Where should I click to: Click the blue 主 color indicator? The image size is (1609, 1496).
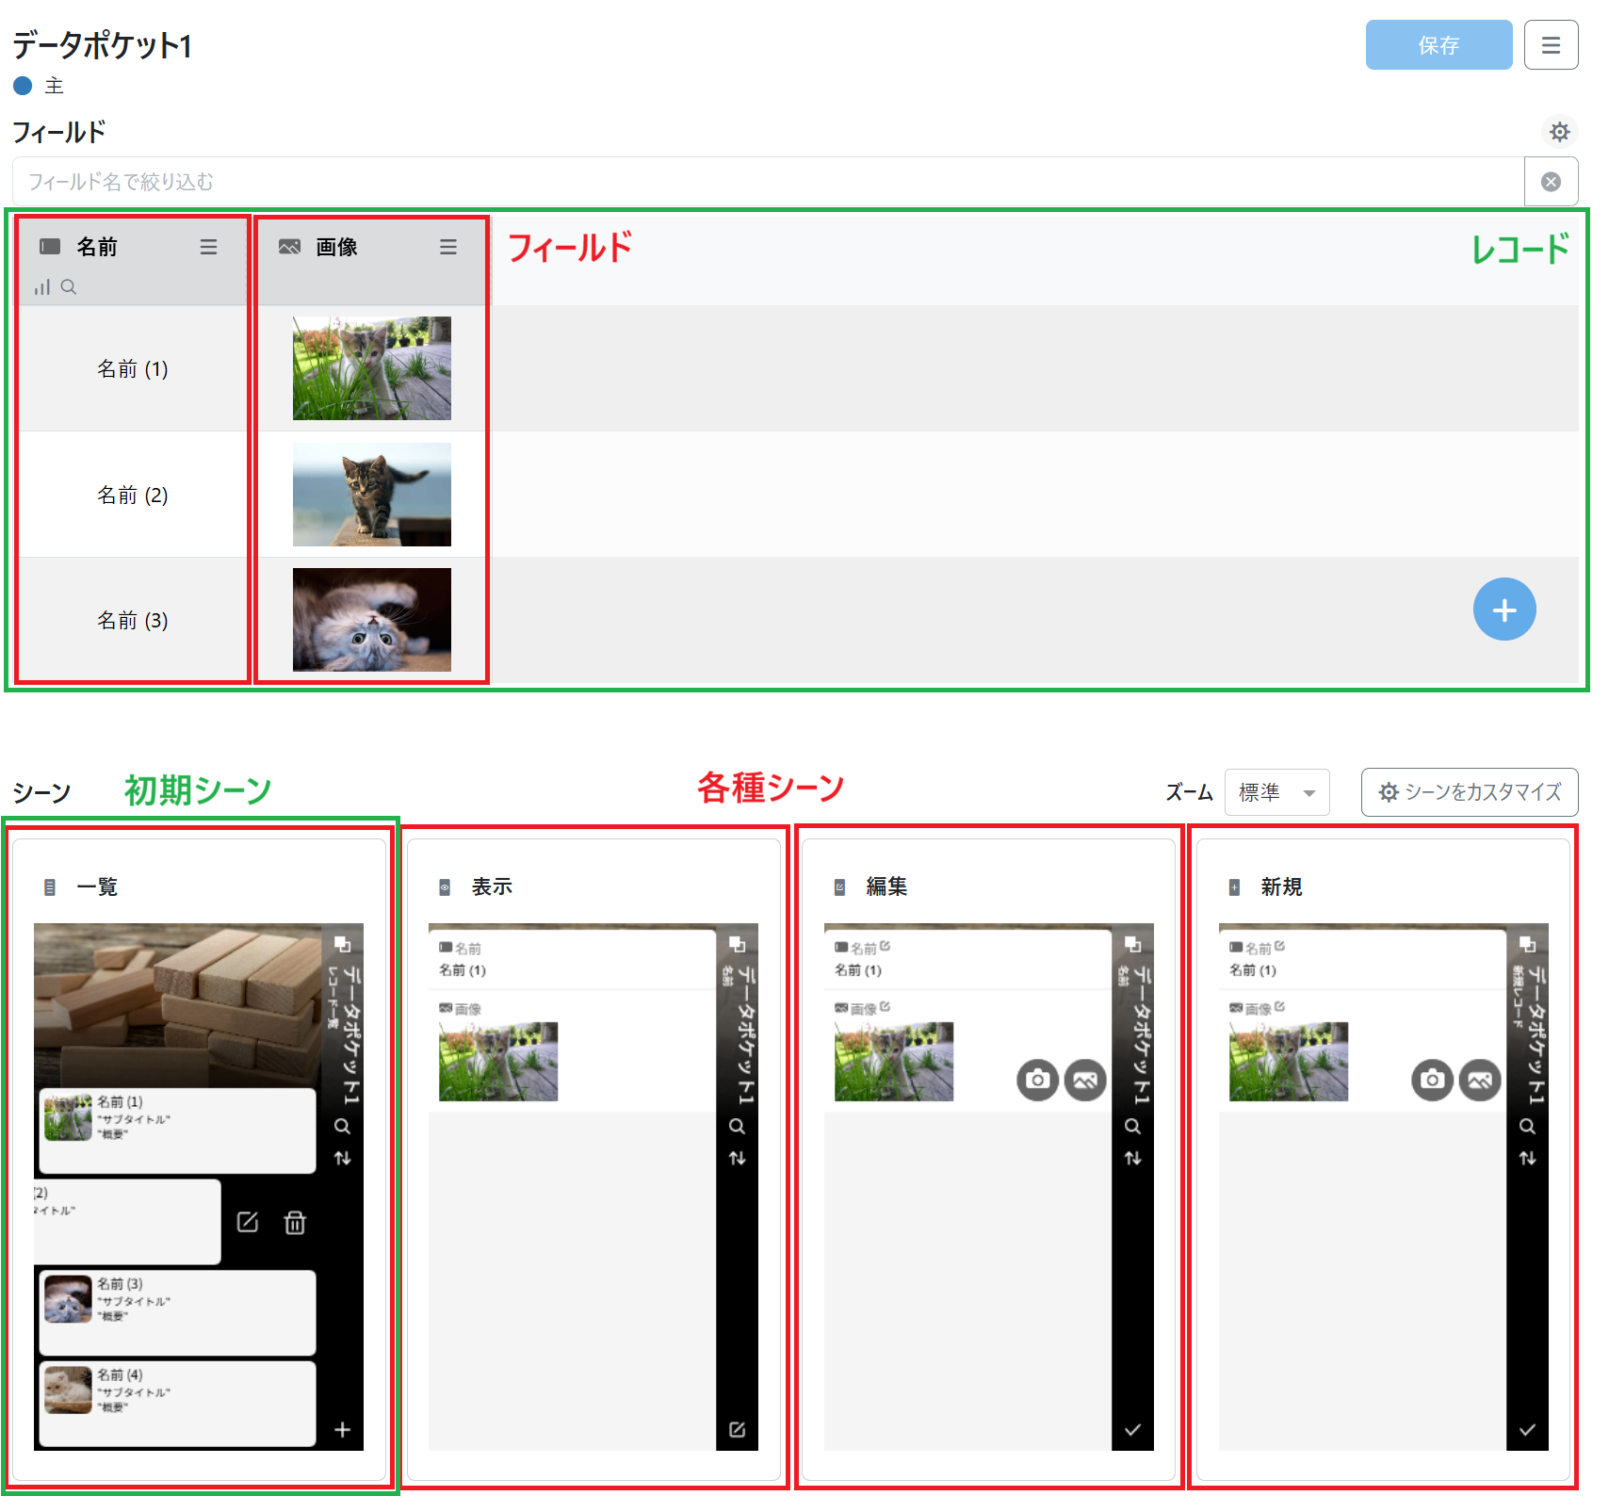(x=24, y=86)
